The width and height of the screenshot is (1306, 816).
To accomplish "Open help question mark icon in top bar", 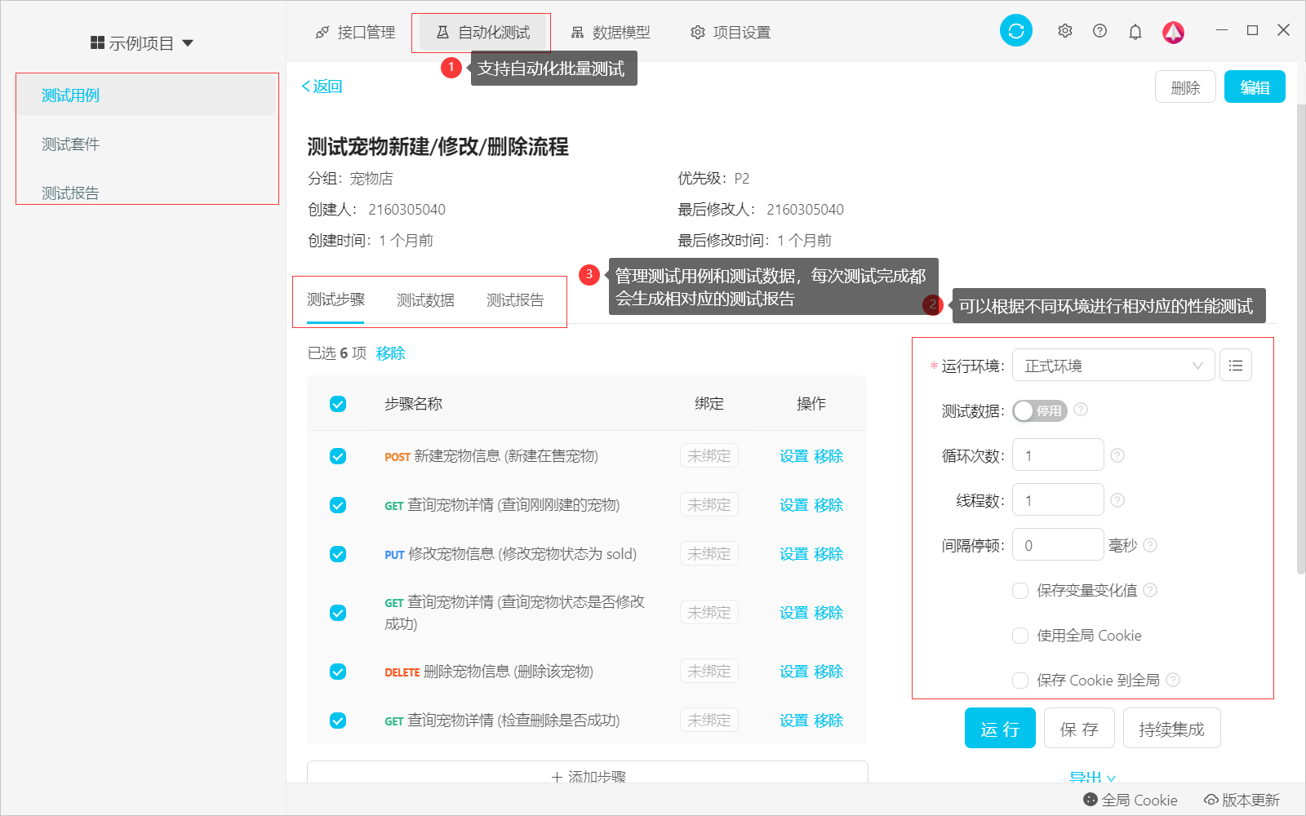I will [x=1100, y=31].
